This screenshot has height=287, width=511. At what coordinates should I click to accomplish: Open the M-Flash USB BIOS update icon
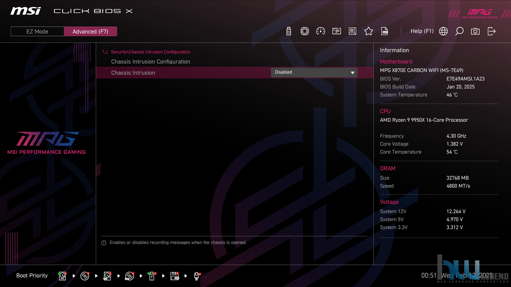point(288,31)
